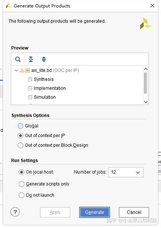Select Out of context per Block Design
Image resolution: width=161 pixels, height=228 pixels.
[x=20, y=145]
